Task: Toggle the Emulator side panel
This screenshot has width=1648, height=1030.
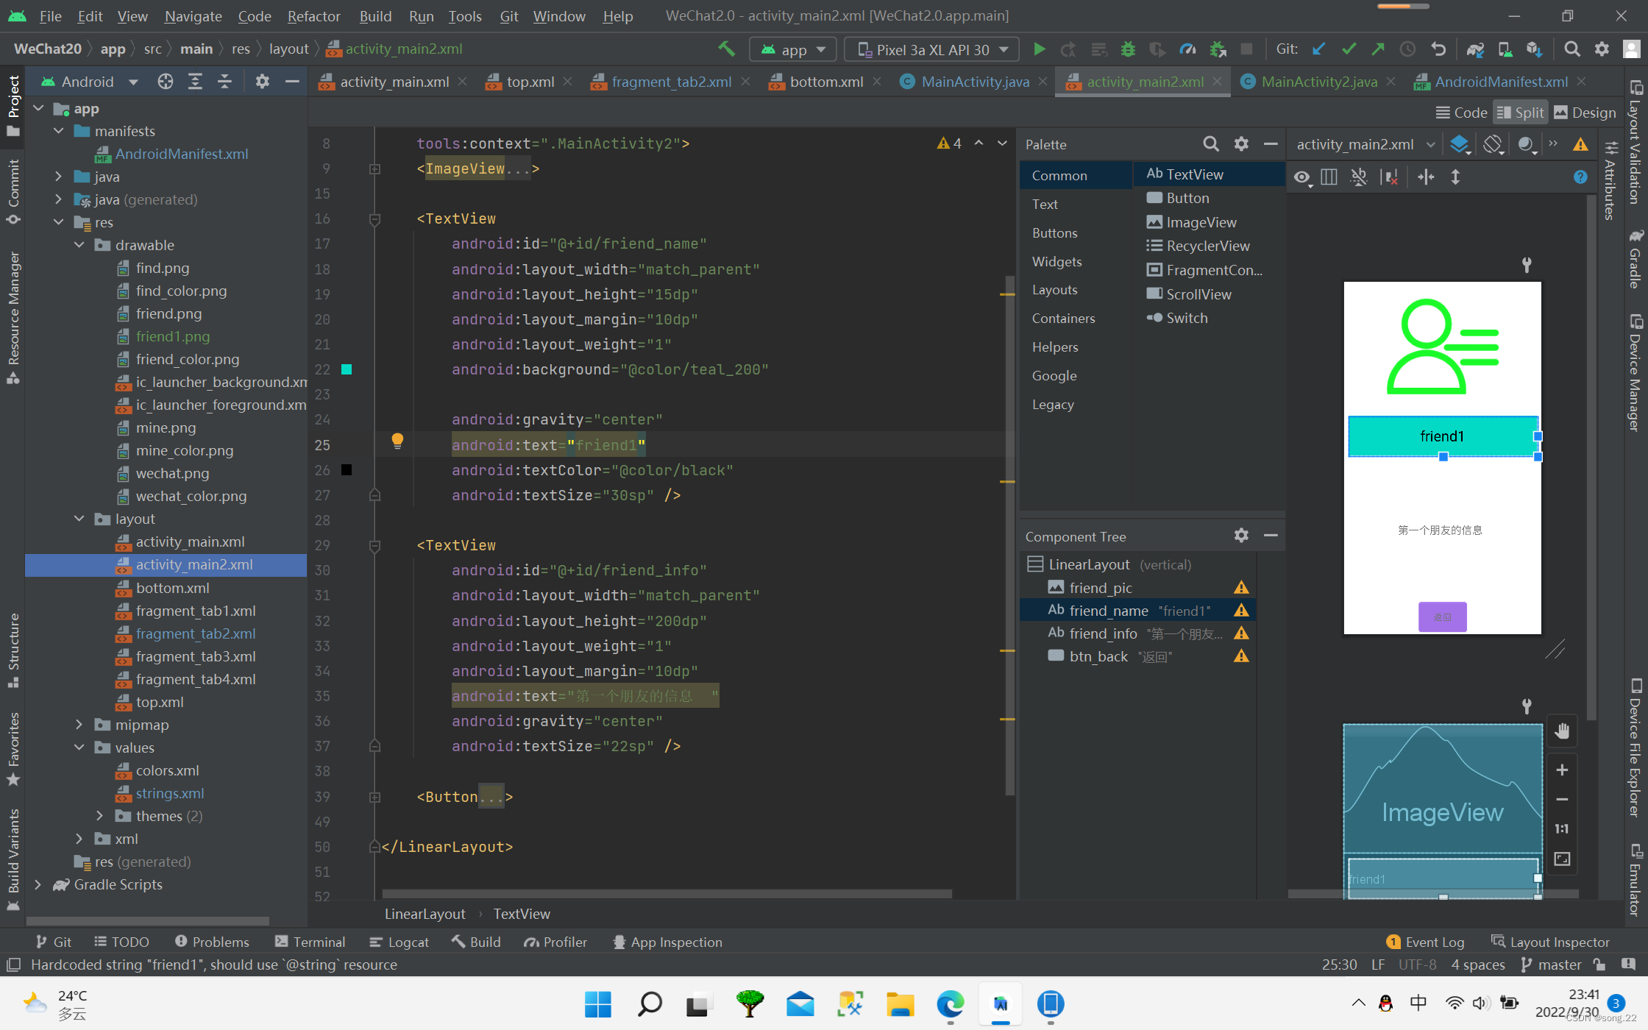Action: 1635,879
